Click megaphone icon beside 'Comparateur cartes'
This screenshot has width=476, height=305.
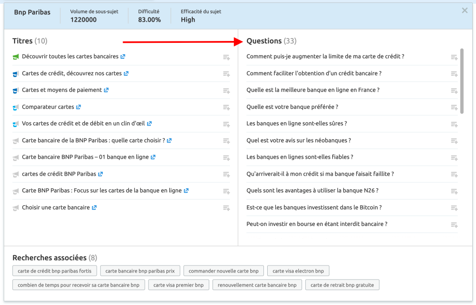16,107
